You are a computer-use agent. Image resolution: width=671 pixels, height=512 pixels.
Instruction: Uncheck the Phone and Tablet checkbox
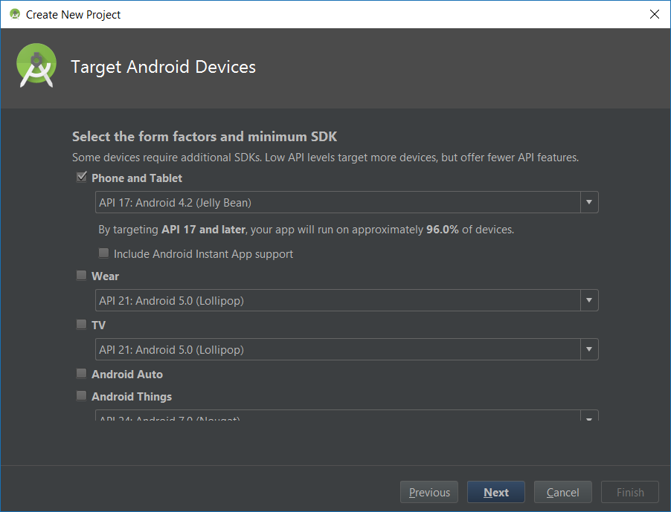coord(81,177)
